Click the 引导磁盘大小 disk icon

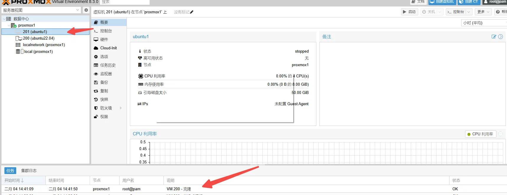[140, 93]
